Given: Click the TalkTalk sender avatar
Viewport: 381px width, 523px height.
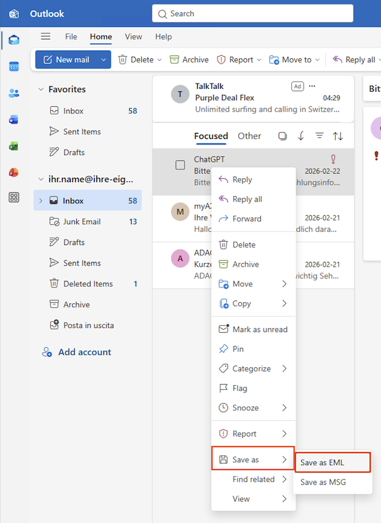Looking at the screenshot, I should tap(180, 94).
